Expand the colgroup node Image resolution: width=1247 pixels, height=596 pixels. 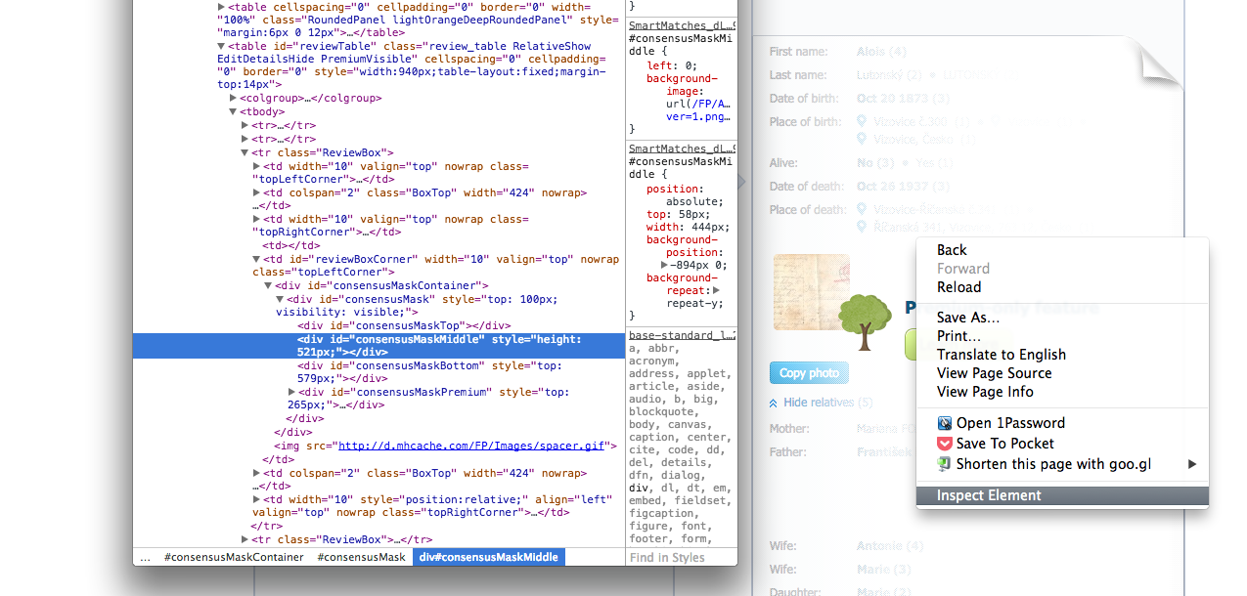pyautogui.click(x=233, y=98)
